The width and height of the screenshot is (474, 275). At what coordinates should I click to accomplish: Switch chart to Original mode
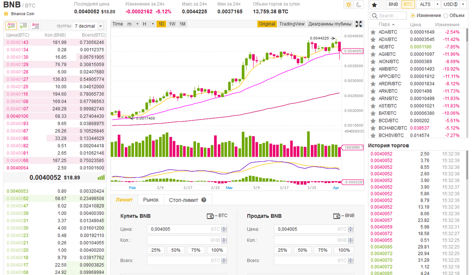[267, 24]
